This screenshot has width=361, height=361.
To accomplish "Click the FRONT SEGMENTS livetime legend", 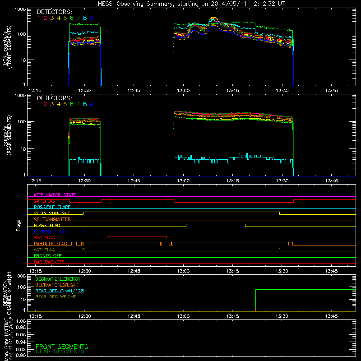I will pyautogui.click(x=62, y=347).
